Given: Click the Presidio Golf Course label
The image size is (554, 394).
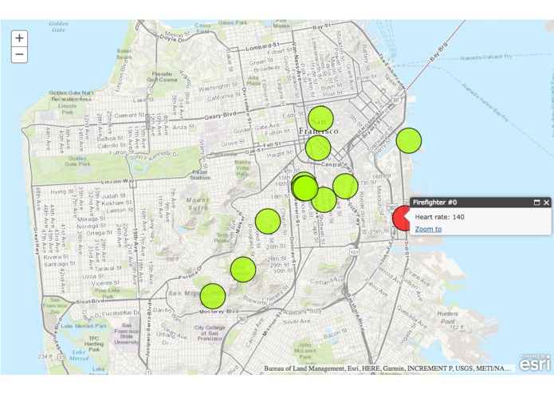Looking at the screenshot, I should (162, 77).
